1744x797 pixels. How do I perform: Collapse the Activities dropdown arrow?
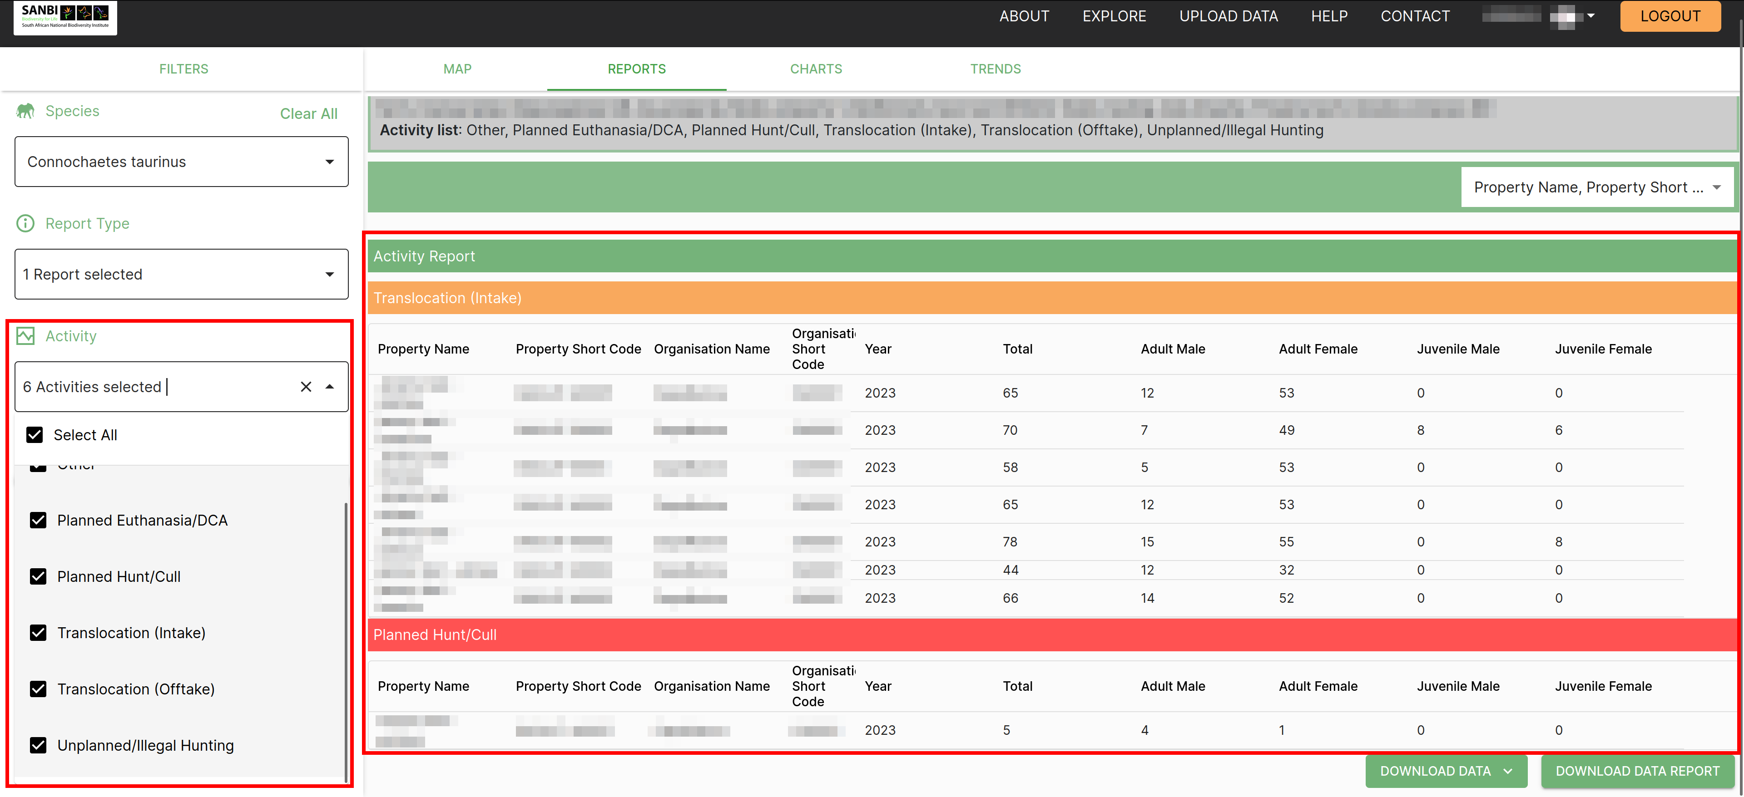[330, 387]
